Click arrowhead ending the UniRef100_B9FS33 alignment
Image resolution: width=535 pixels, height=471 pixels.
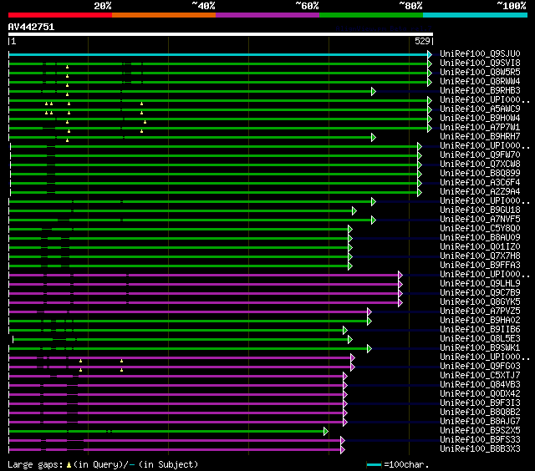tap(343, 441)
